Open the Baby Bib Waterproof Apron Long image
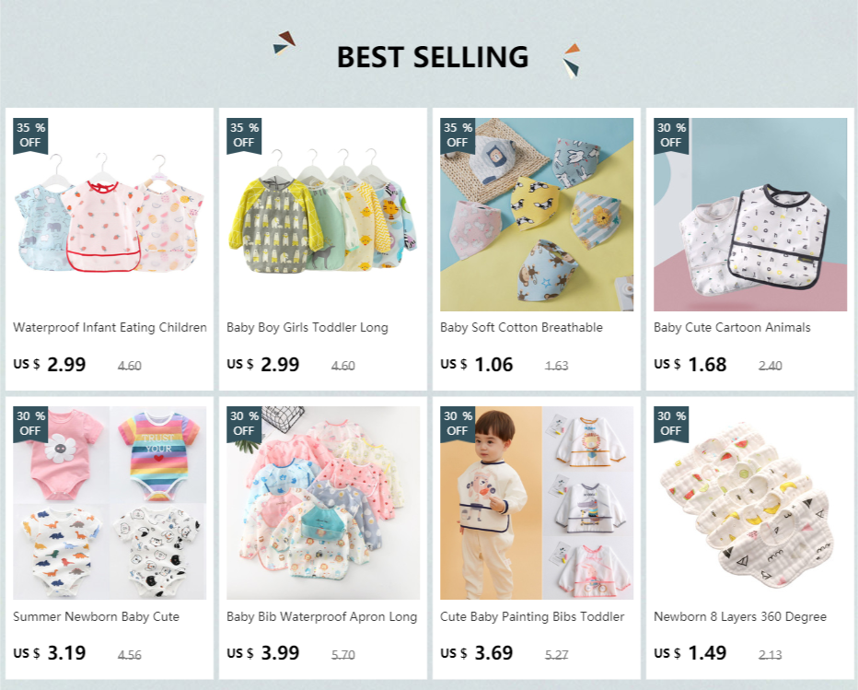 (x=323, y=503)
